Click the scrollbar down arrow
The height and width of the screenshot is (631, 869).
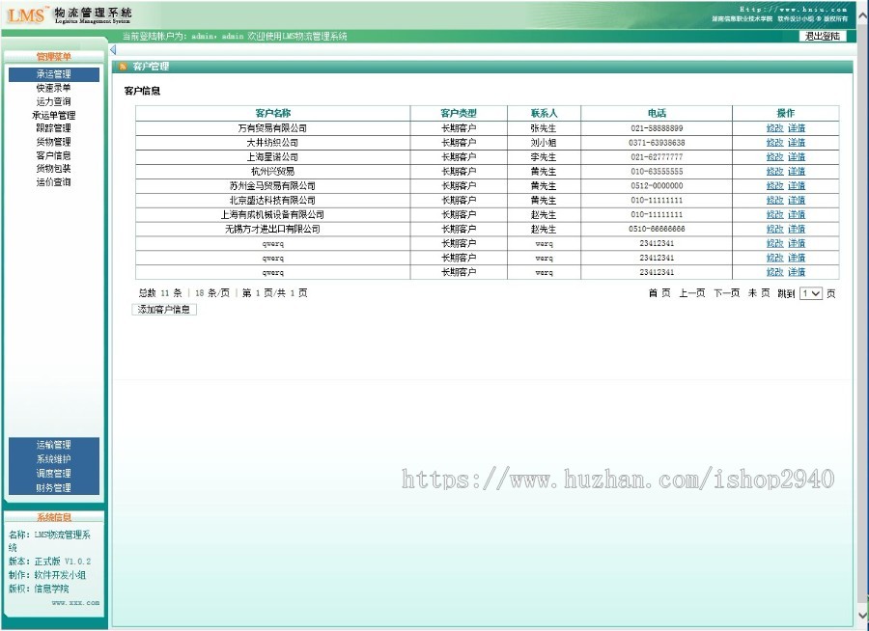(863, 615)
